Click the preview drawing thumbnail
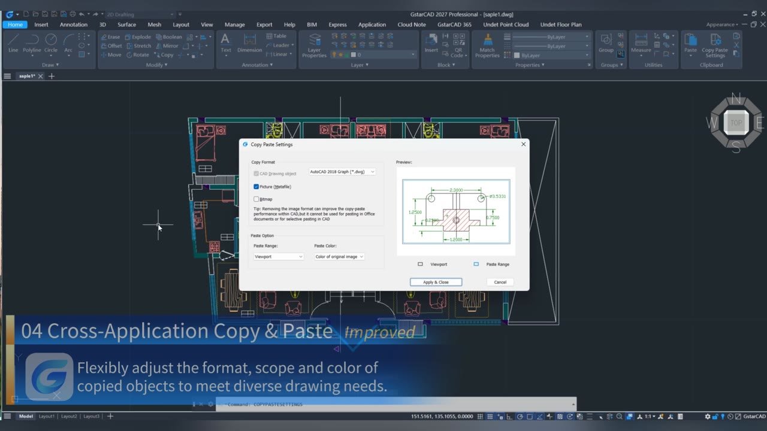 click(456, 211)
